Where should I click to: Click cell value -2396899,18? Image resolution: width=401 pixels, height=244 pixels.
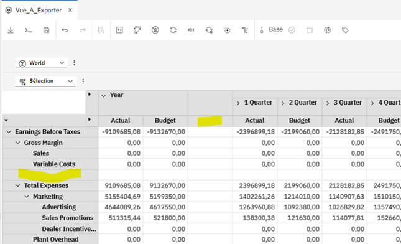tap(256, 132)
